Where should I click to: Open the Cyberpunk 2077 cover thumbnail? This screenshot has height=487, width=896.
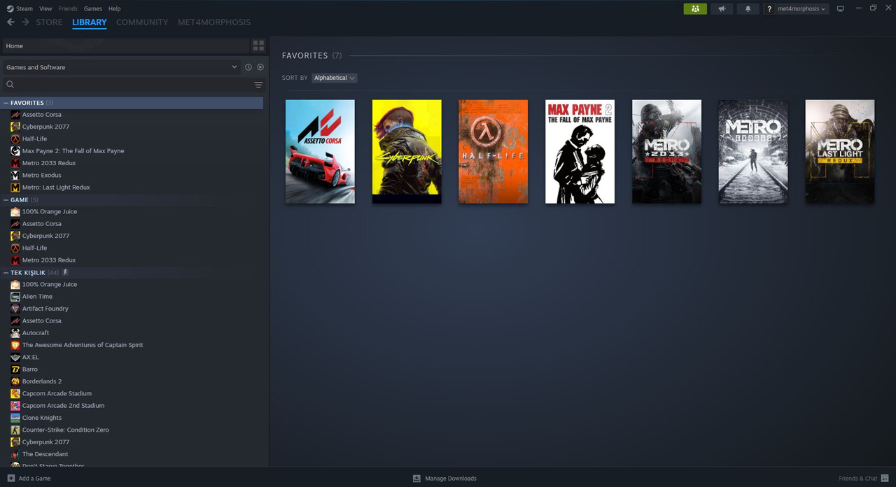tap(407, 151)
